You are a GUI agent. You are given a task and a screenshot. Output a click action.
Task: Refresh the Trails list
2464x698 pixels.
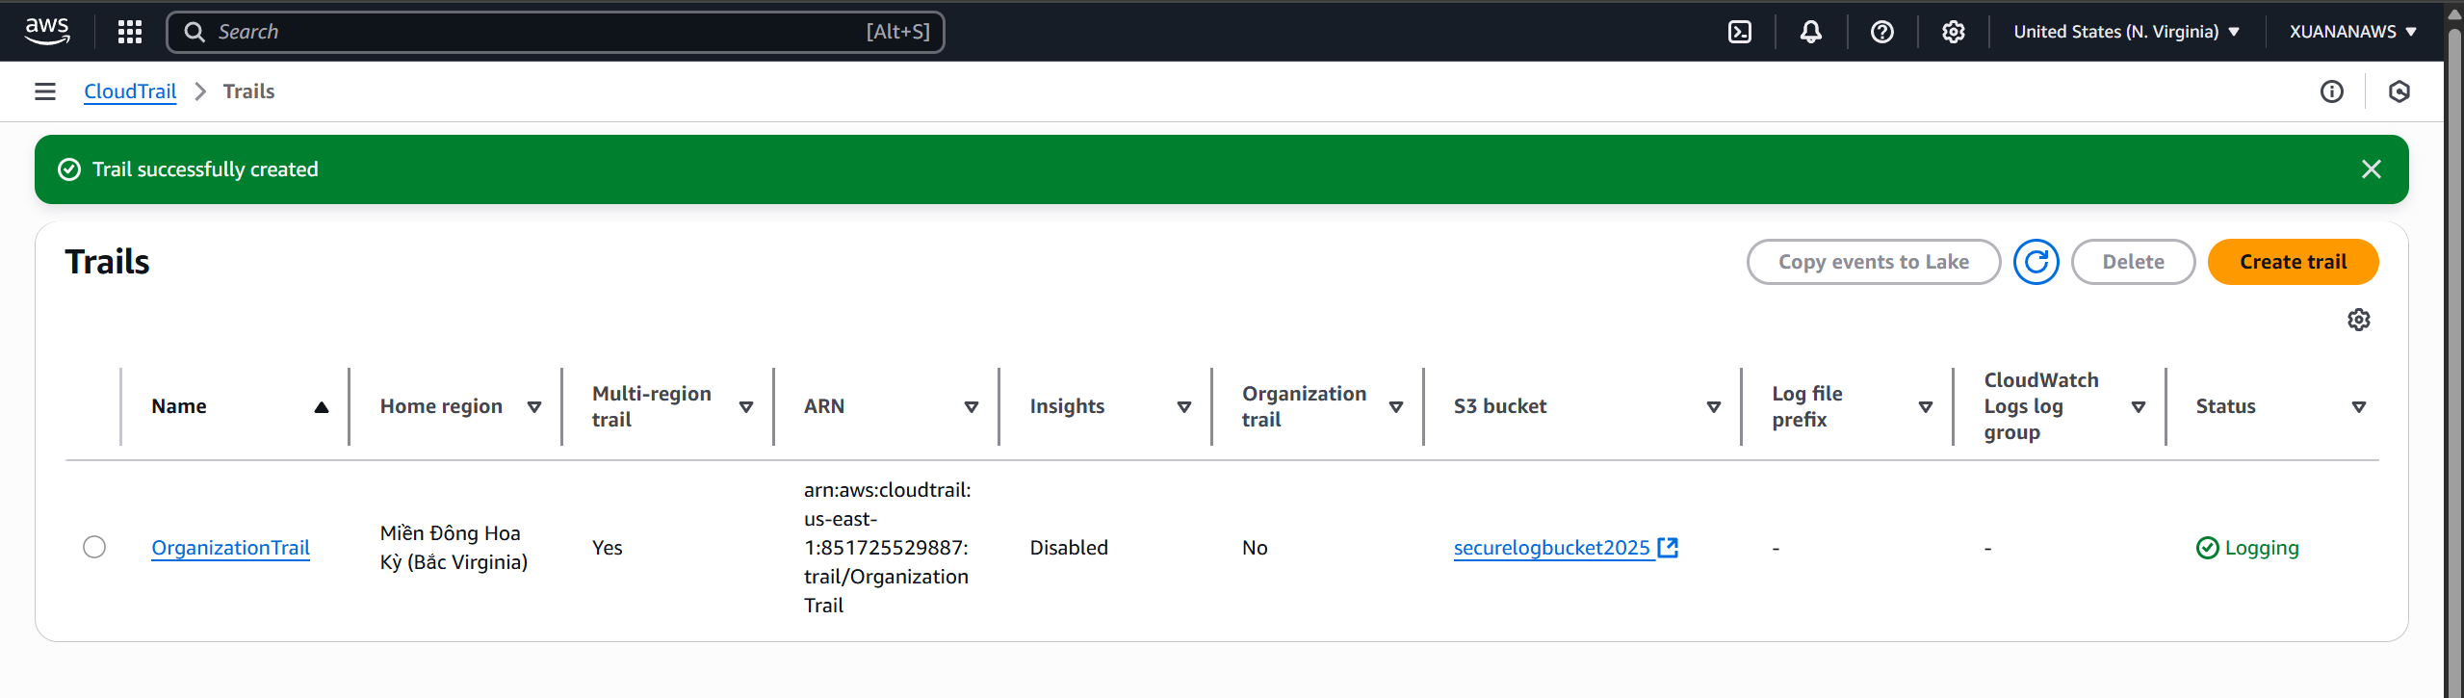pyautogui.click(x=2036, y=262)
